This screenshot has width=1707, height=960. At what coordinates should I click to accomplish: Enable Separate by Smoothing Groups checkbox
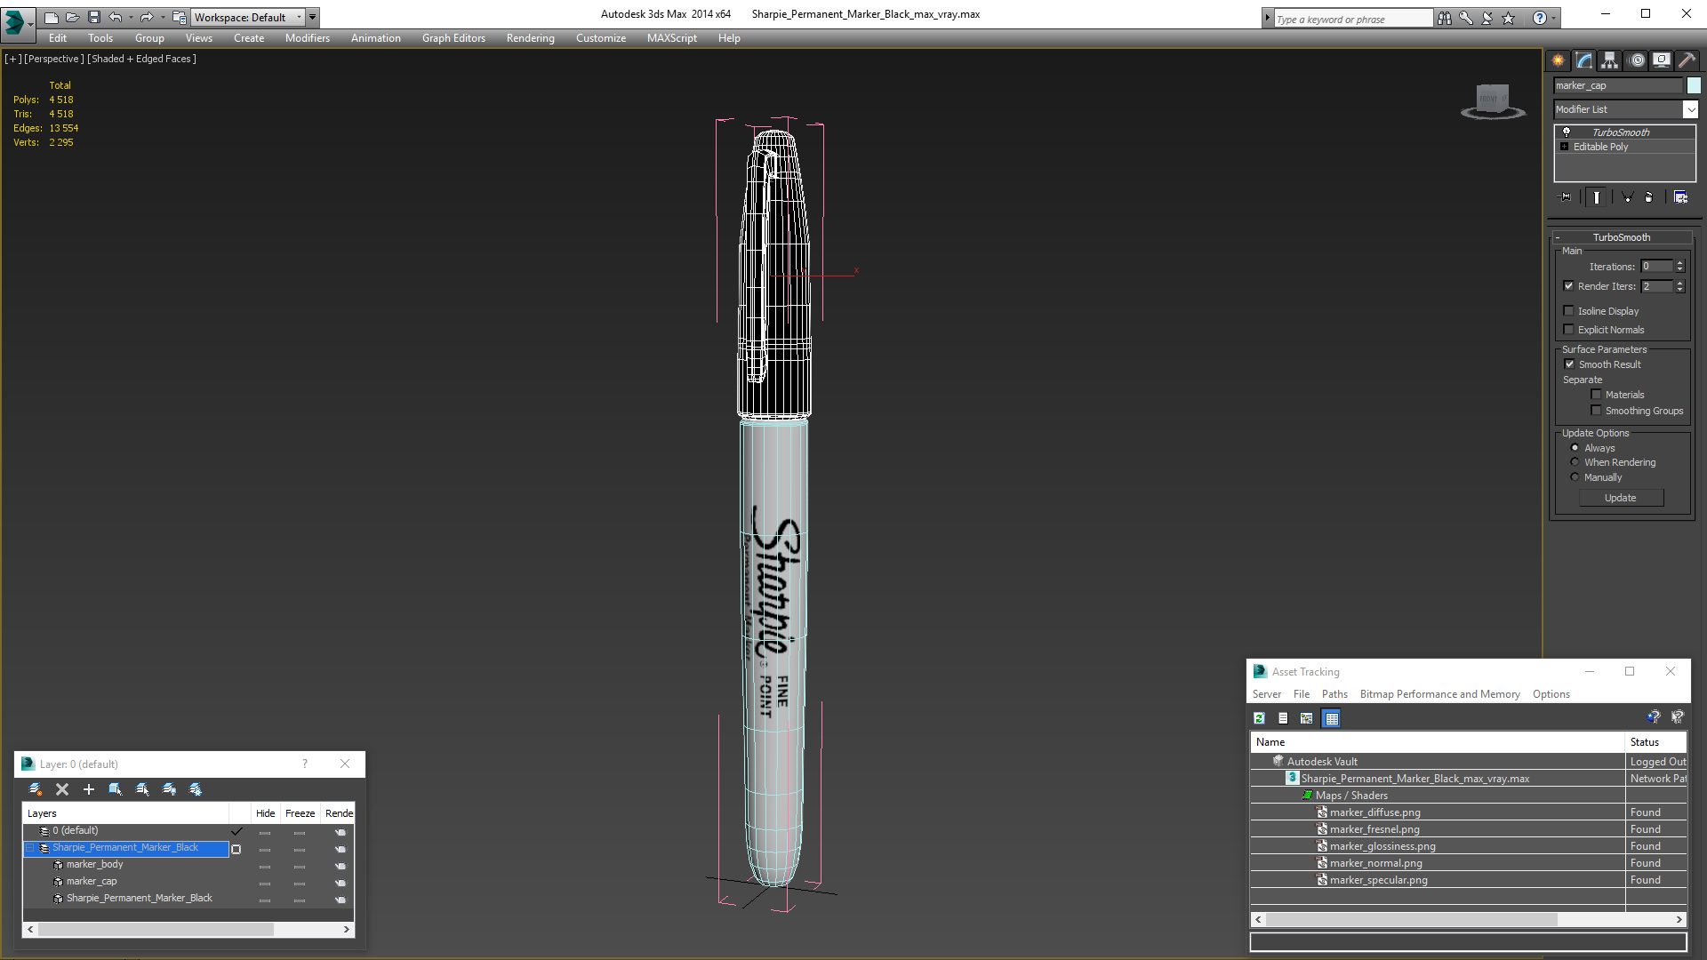coord(1596,411)
